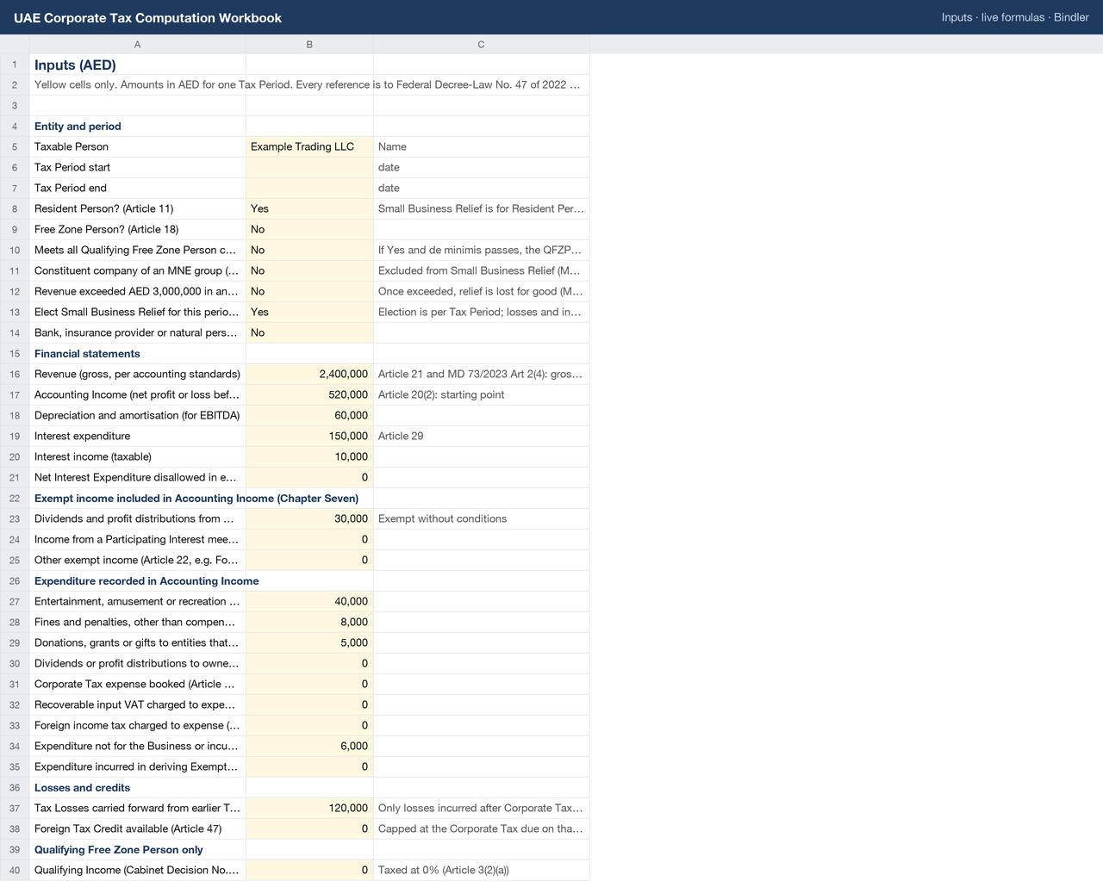This screenshot has width=1103, height=887.
Task: Select row 16 header number
Action: point(15,374)
